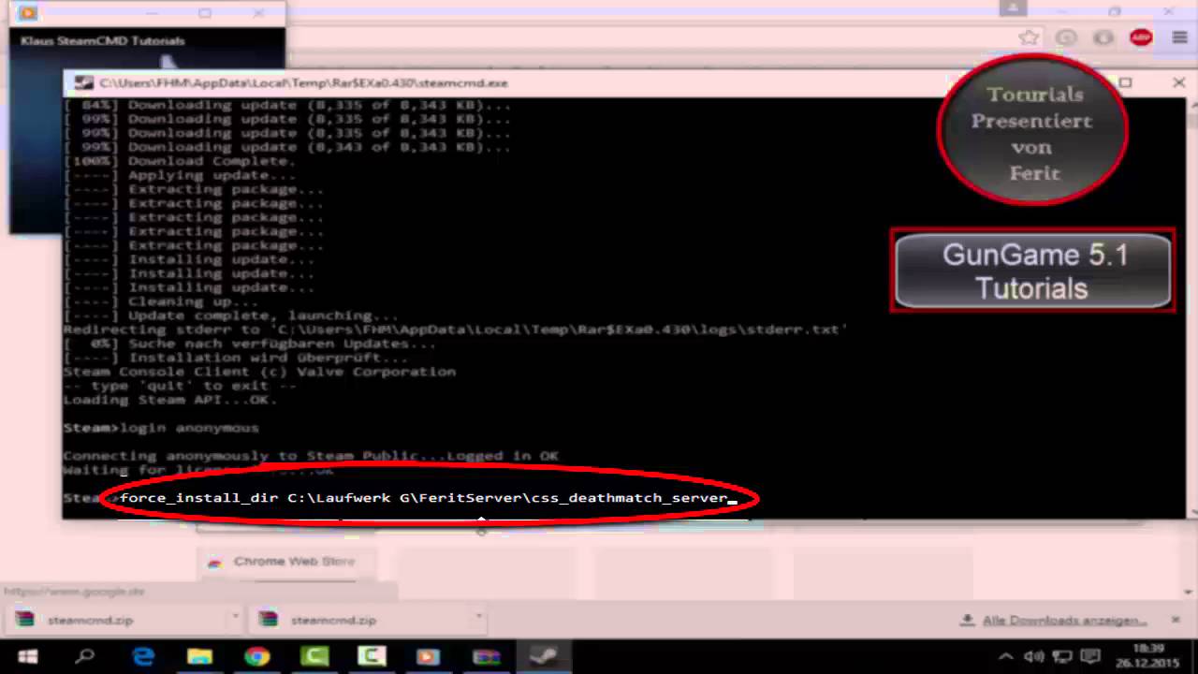Click 'Suche nach verfügbaren Updates...' line

coord(250,344)
